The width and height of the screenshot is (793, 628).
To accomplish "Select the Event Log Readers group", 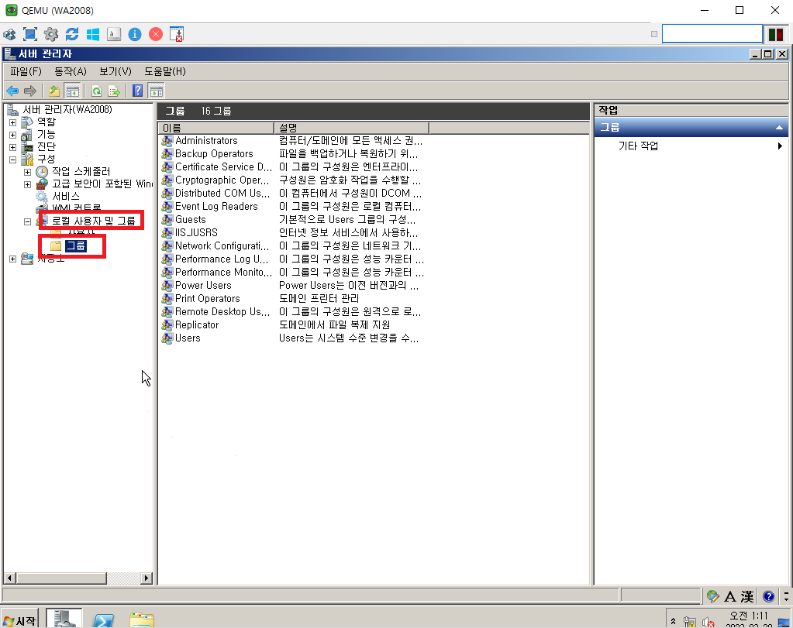I will coord(216,206).
